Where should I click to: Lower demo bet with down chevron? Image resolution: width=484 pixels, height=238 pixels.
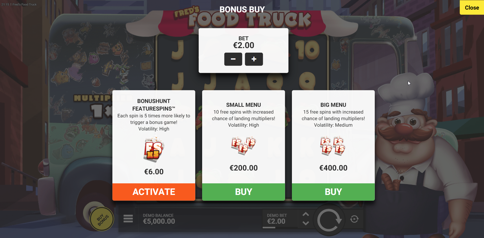[x=306, y=223]
